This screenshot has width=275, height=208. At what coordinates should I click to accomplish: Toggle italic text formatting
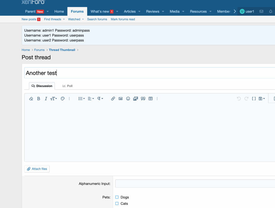pos(46,99)
